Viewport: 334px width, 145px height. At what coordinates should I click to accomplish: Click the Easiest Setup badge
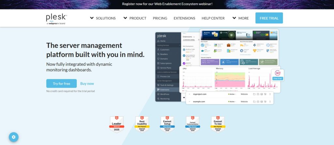point(167,125)
